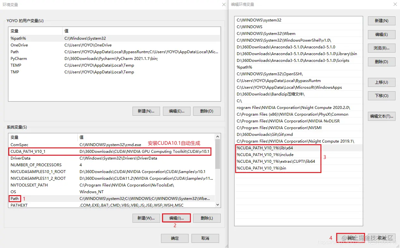Viewport: 400px width, 248px height.
Task: Click 变量 column header in user variables
Action: pyautogui.click(x=35, y=31)
